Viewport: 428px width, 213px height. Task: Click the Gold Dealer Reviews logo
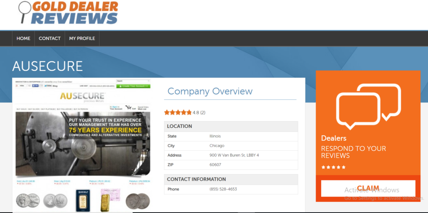68,12
